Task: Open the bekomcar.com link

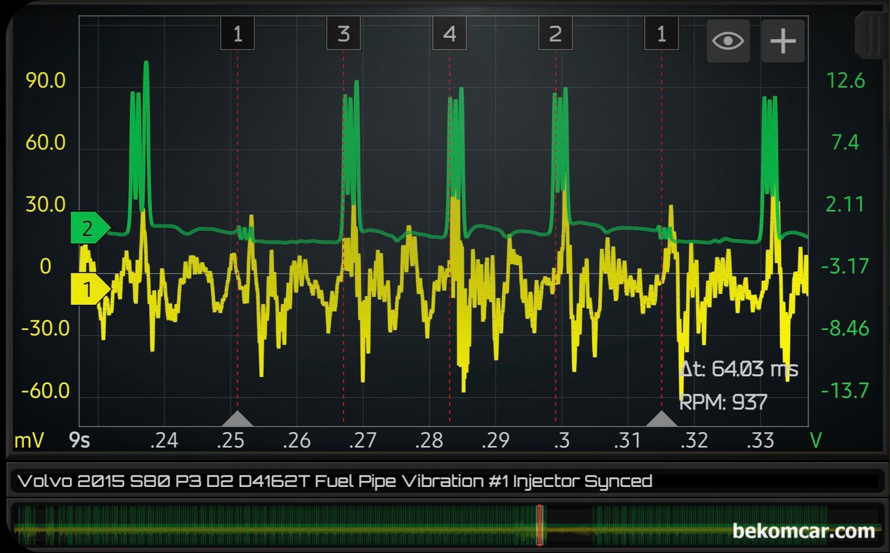Action: [803, 531]
